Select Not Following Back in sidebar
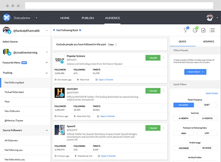 (25, 83)
